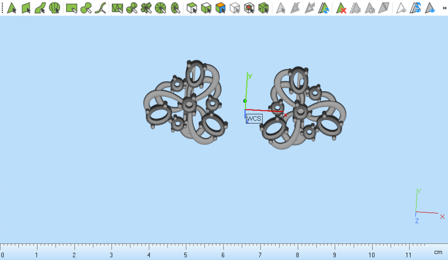Click the green triangle with red X
This screenshot has width=448, height=260.
(x=341, y=7)
